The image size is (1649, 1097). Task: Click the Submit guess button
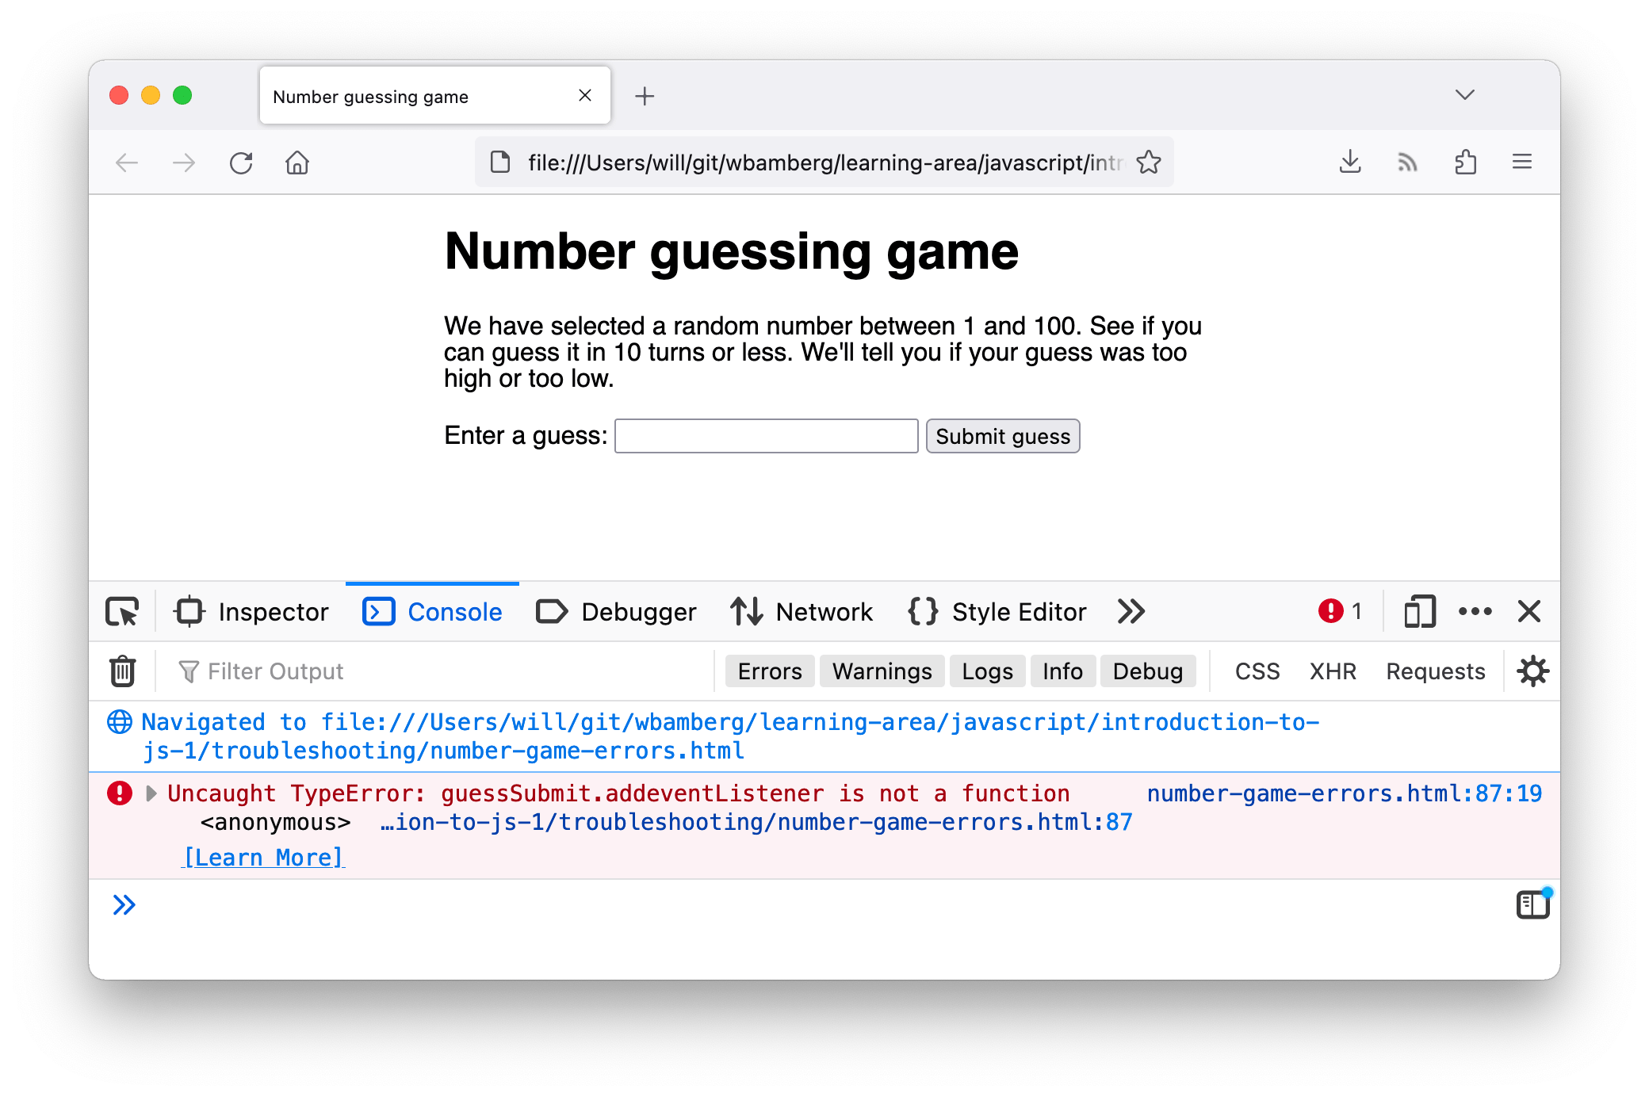point(1003,436)
